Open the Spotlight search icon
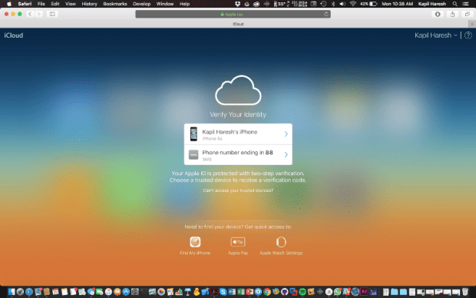This screenshot has height=298, width=476. (455, 4)
